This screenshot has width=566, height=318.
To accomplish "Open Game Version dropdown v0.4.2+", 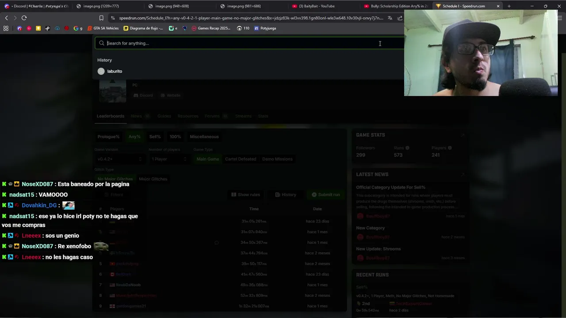I will [x=119, y=159].
